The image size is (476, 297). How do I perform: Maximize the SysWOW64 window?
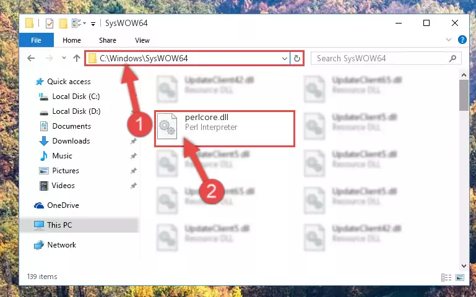coord(426,23)
